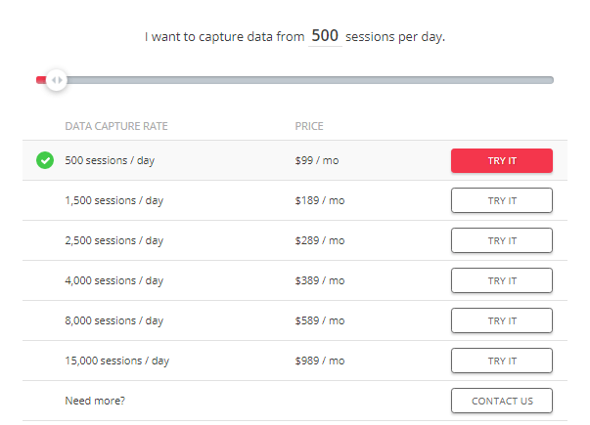The image size is (590, 425).
Task: Click TRY IT for 1,500 sessions plan
Action: (502, 200)
